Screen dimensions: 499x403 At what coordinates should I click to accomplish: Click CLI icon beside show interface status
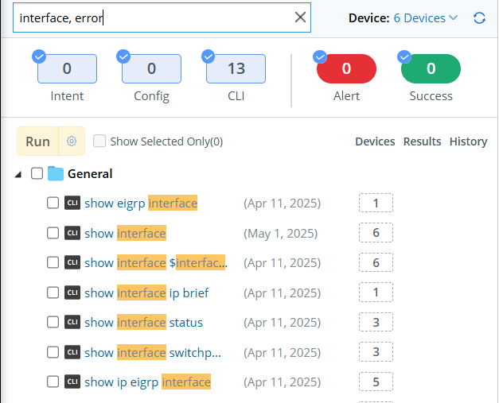(x=72, y=322)
